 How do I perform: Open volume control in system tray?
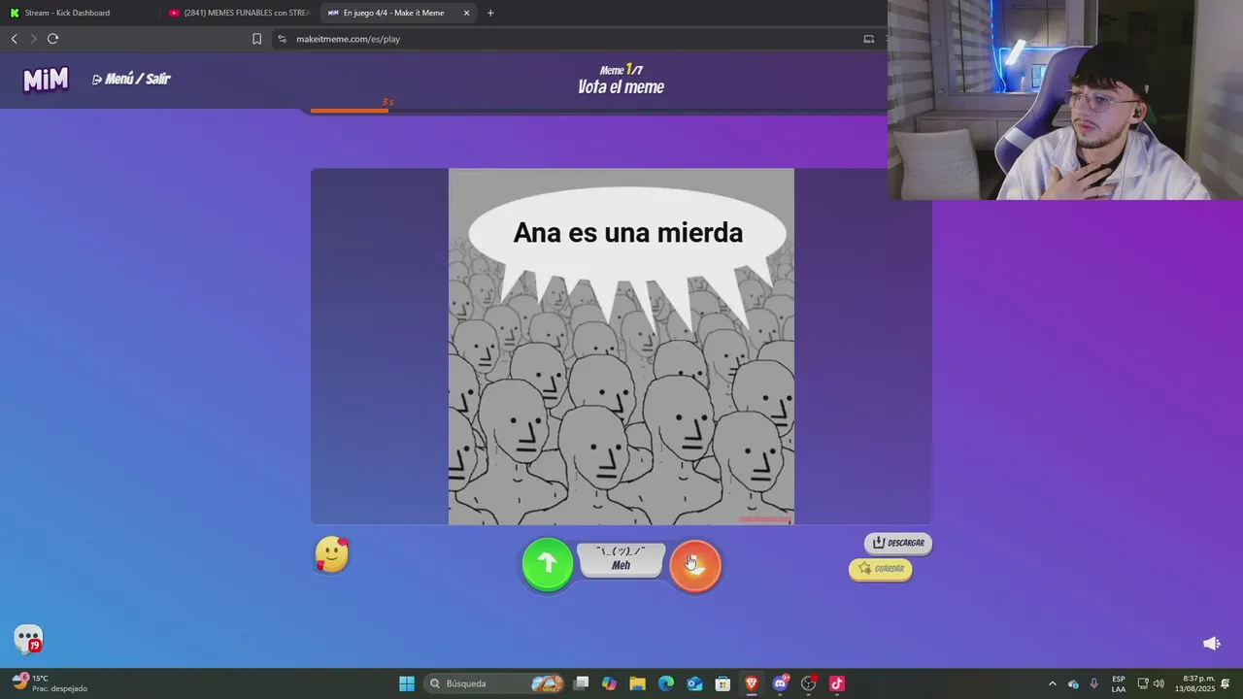click(1159, 683)
